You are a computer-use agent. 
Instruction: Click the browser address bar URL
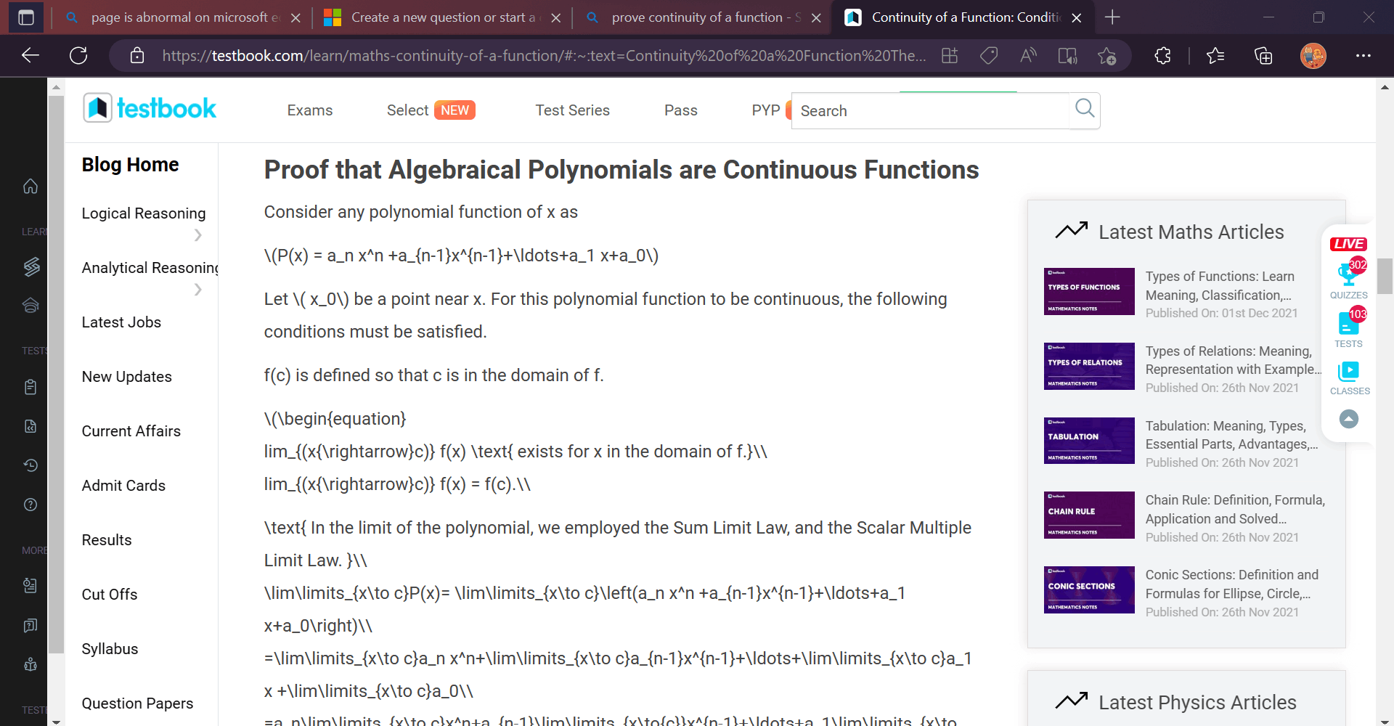point(543,55)
